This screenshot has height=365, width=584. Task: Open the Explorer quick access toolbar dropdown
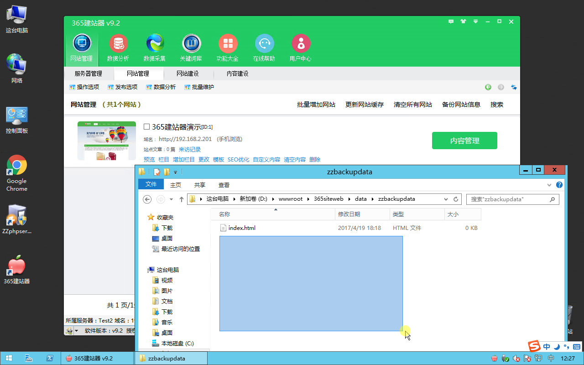(x=175, y=172)
